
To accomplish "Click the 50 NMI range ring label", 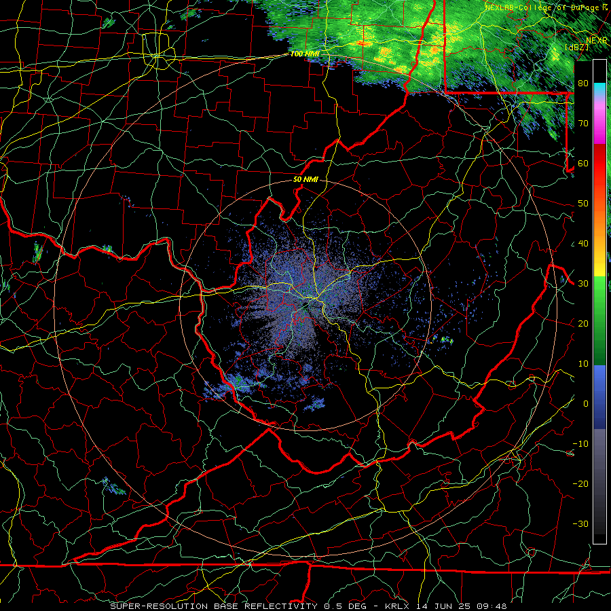I will (305, 179).
